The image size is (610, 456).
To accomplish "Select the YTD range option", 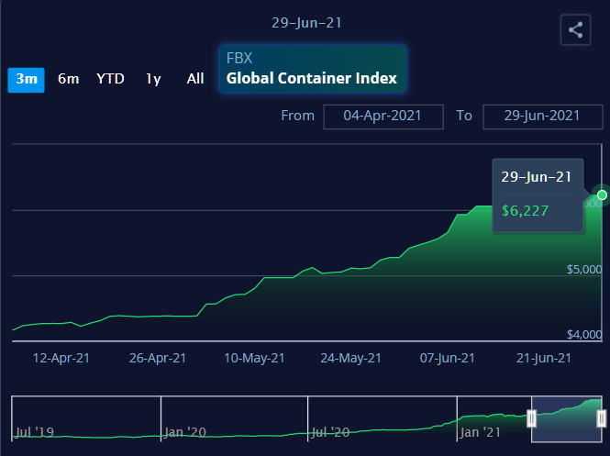I will (x=110, y=79).
